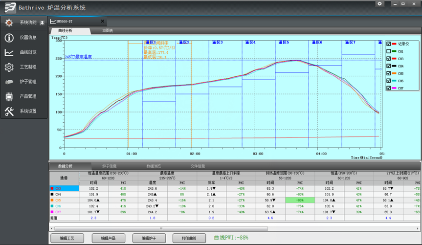The width and height of the screenshot is (422, 245).
Task: Pin the 系统功能 sidebar panel
Action: tap(42, 23)
